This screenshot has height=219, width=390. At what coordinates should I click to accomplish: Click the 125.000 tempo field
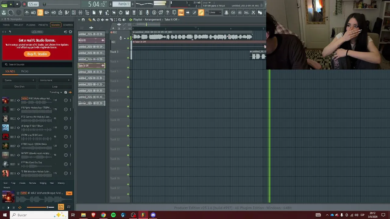pos(33,4)
